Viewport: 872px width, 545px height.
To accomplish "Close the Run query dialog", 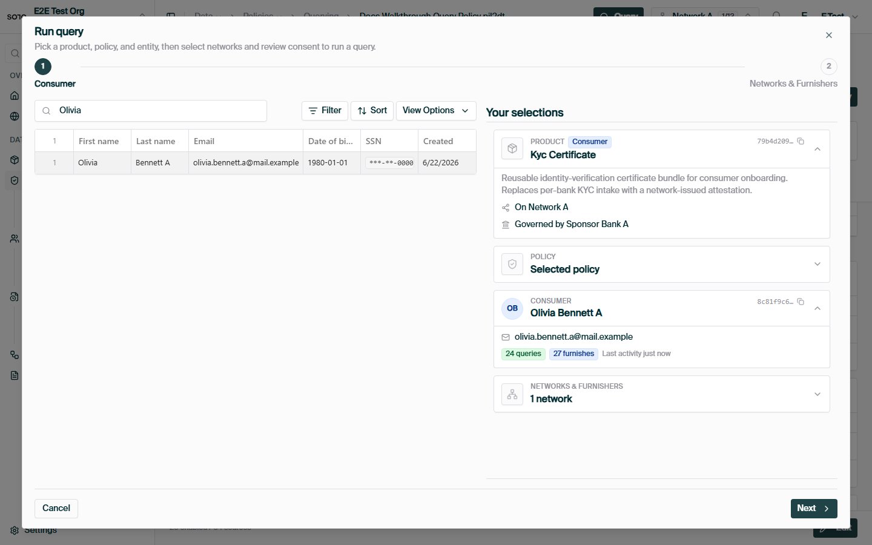I will pyautogui.click(x=829, y=35).
